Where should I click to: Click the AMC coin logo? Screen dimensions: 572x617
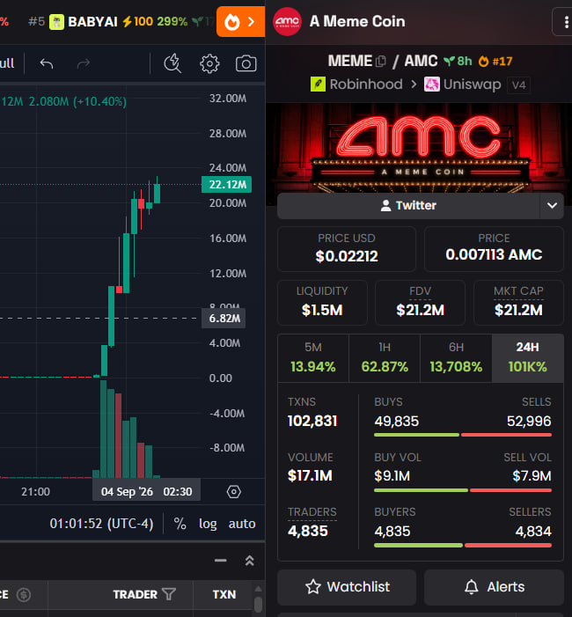pyautogui.click(x=287, y=22)
